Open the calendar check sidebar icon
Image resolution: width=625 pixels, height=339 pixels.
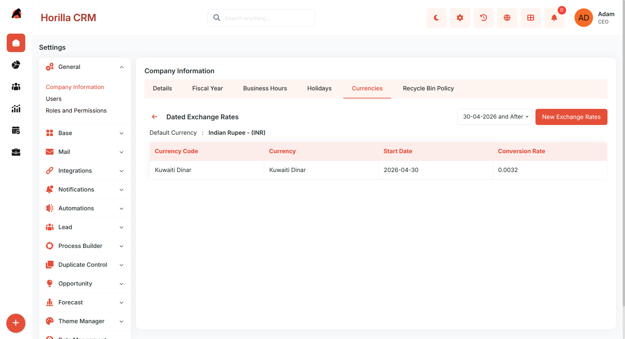click(x=16, y=130)
